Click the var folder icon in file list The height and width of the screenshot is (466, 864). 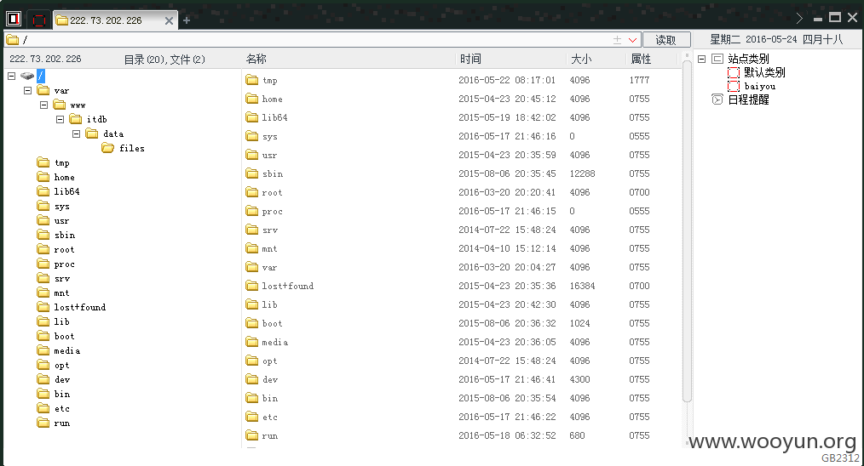(252, 267)
